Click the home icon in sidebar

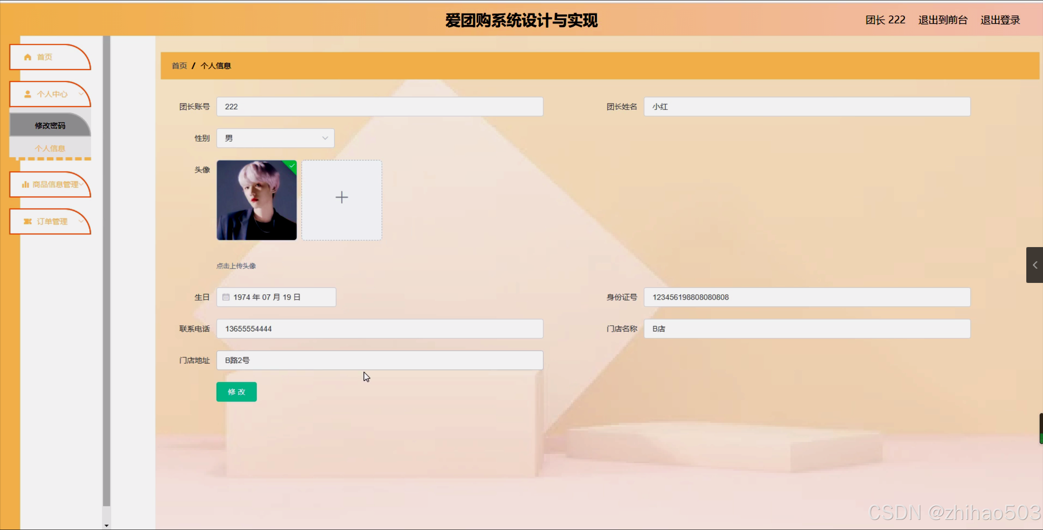[x=28, y=57]
